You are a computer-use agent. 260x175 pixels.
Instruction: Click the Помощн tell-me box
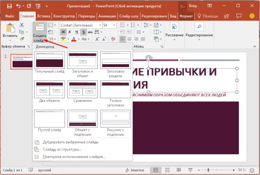208,16
